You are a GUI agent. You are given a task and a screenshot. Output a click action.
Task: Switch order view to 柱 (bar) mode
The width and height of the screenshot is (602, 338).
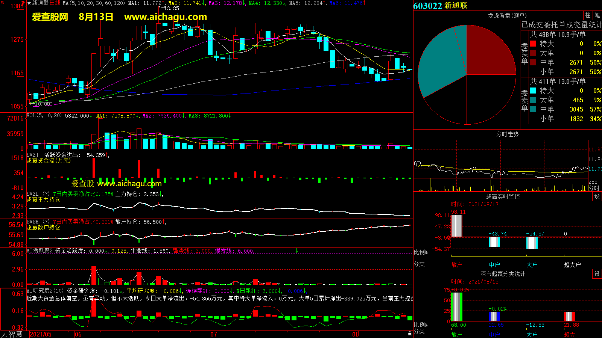588,15
